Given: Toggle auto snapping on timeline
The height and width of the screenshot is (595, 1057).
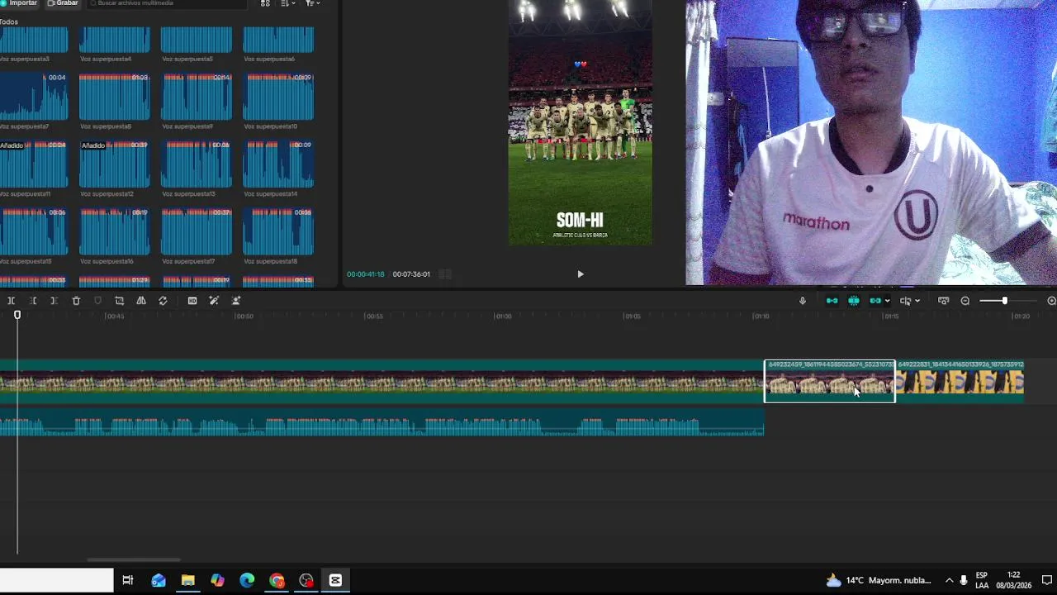Looking at the screenshot, I should pyautogui.click(x=854, y=301).
